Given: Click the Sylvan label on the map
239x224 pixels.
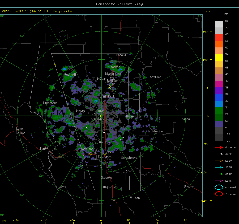Looking at the screenshot, I should [x=101, y=79].
